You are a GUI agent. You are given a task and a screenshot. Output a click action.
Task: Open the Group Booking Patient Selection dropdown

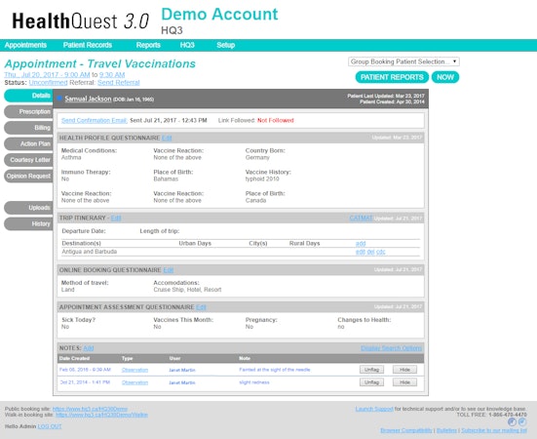coord(403,61)
